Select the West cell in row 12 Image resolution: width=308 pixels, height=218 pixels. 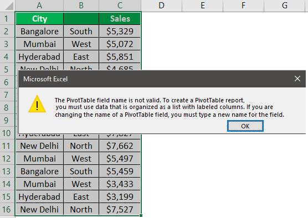(81, 159)
